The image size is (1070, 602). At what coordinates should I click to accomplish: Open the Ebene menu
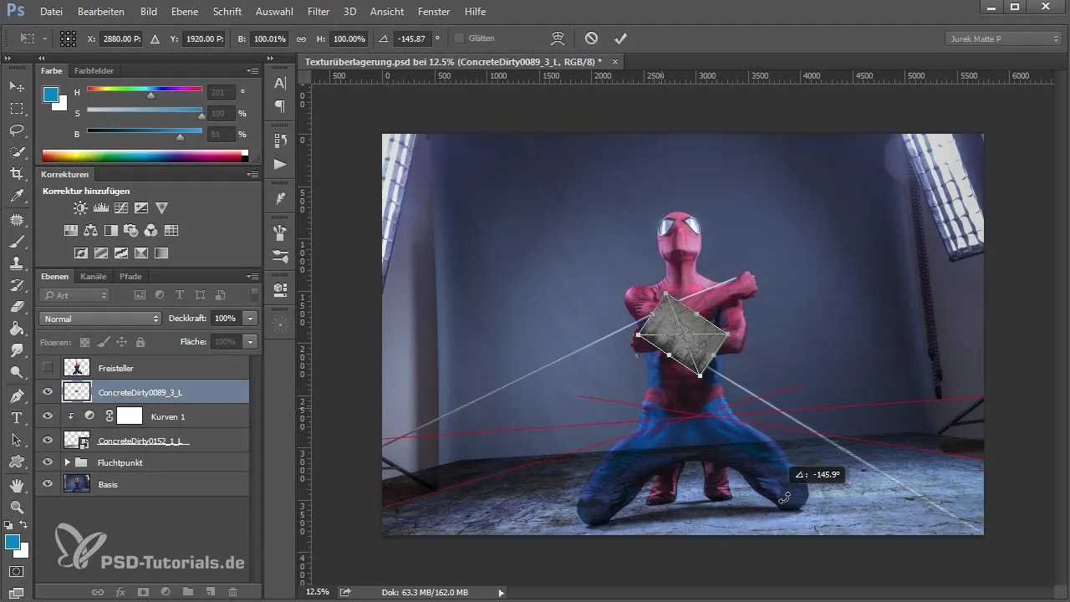pyautogui.click(x=186, y=12)
